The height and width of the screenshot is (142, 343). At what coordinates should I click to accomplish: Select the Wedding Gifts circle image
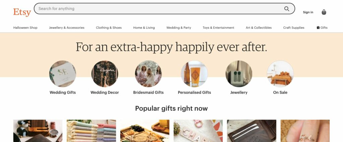(63, 74)
